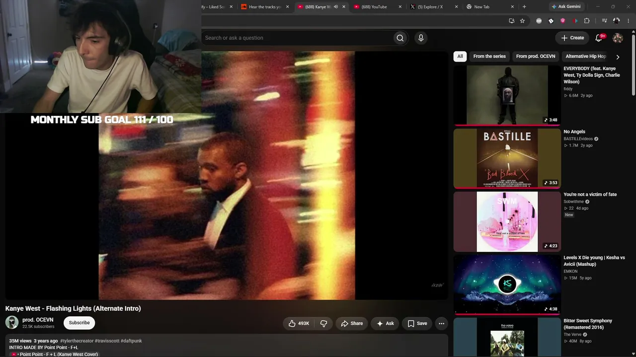Select the From the series chip

click(x=489, y=57)
